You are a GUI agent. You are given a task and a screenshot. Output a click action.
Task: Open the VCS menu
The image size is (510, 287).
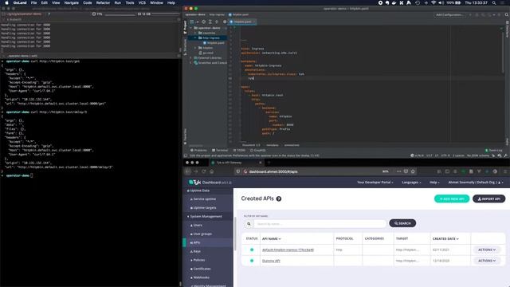142,2
